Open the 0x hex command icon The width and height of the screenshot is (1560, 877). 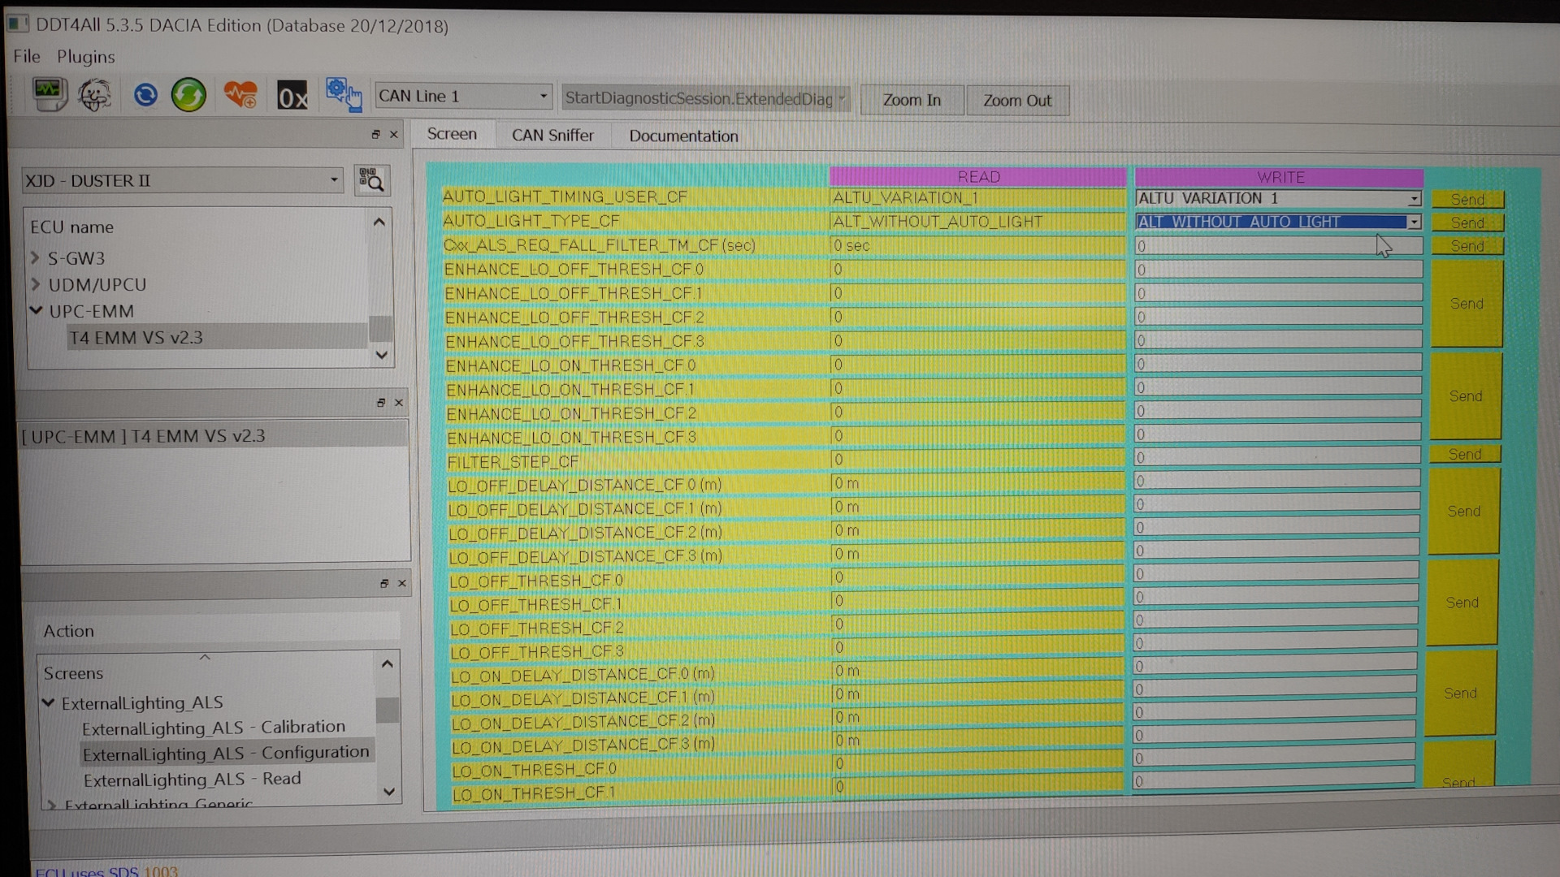(x=292, y=97)
